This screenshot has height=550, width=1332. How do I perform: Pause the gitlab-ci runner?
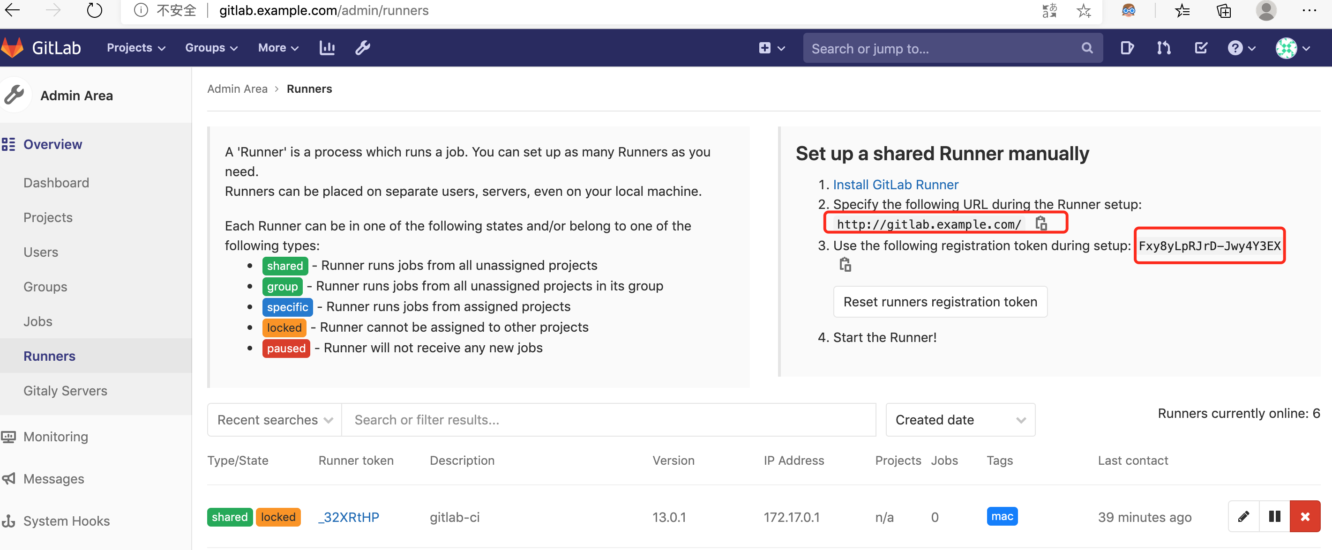1275,516
